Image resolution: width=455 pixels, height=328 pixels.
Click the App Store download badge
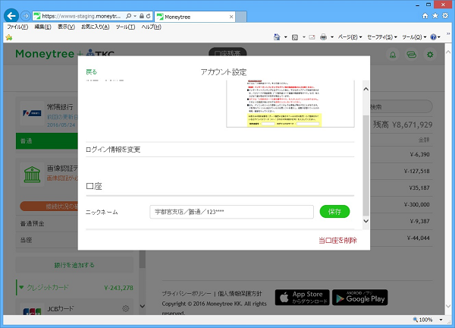pos(302,297)
